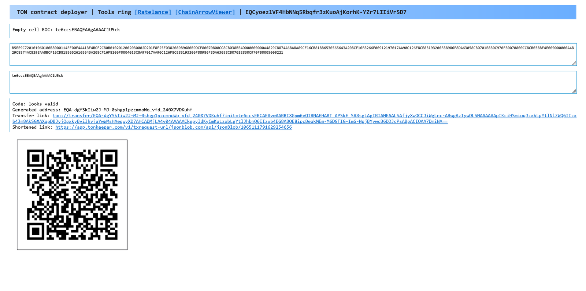Select the generated address EQA-dgYSkIiw2J text
This screenshot has width=586, height=291.
coord(128,110)
